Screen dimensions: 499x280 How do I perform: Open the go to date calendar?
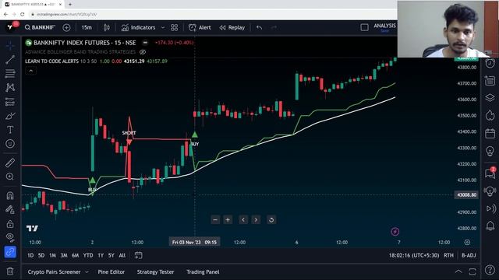[139, 255]
